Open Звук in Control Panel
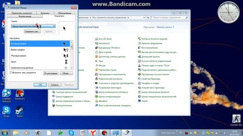The height and width of the screenshot is (136, 243). coord(99,61)
